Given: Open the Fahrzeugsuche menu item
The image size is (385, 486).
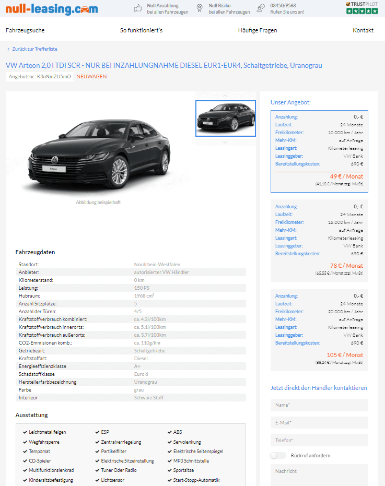Looking at the screenshot, I should (25, 30).
